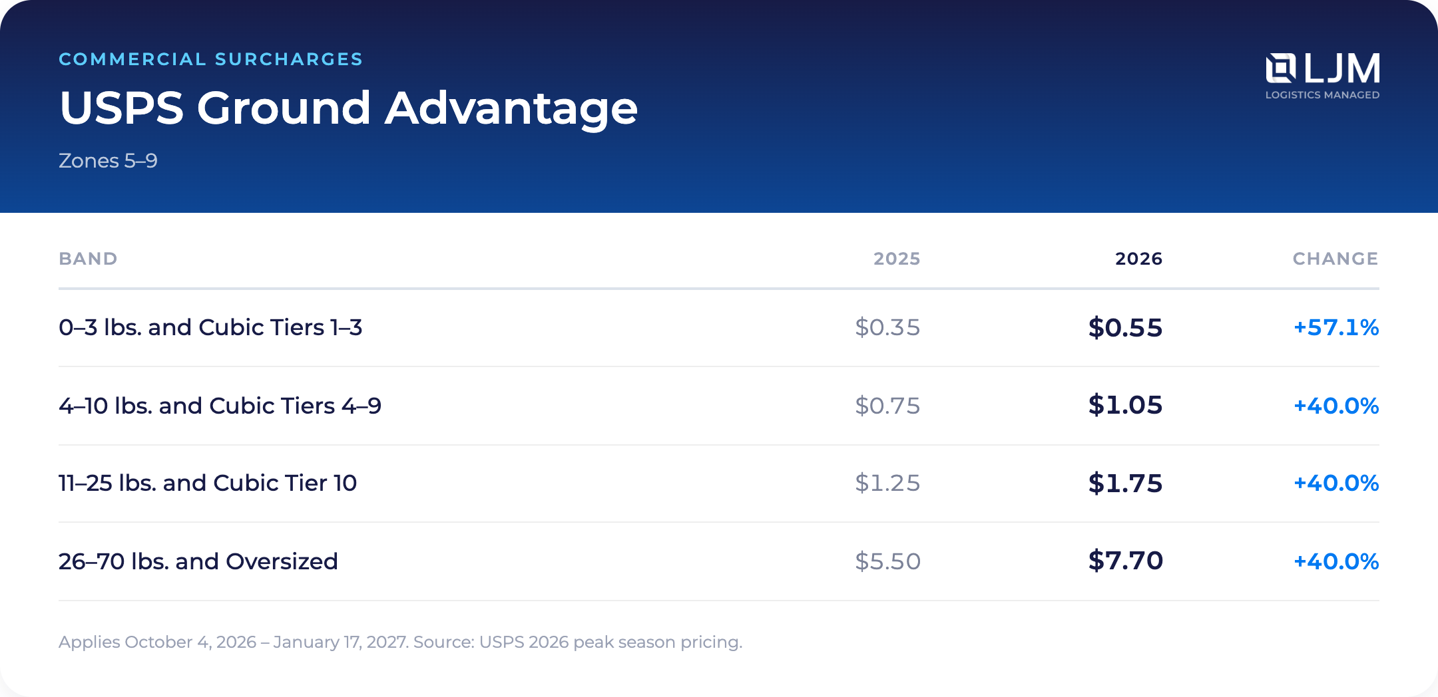The height and width of the screenshot is (697, 1438).
Task: Click the Logistics Managed tagline text
Action: click(1322, 95)
